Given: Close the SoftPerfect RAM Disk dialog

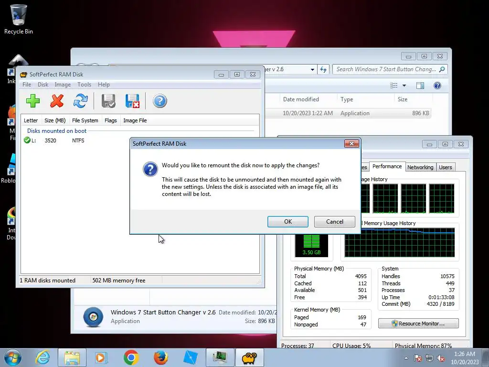Looking at the screenshot, I should [x=351, y=143].
